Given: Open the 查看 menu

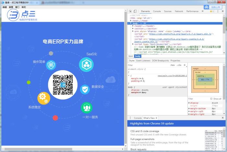Looking at the screenshot, I should pos(11,7).
